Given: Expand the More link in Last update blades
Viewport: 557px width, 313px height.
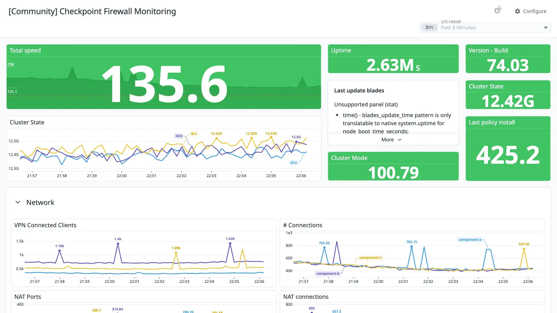Looking at the screenshot, I should click(391, 140).
